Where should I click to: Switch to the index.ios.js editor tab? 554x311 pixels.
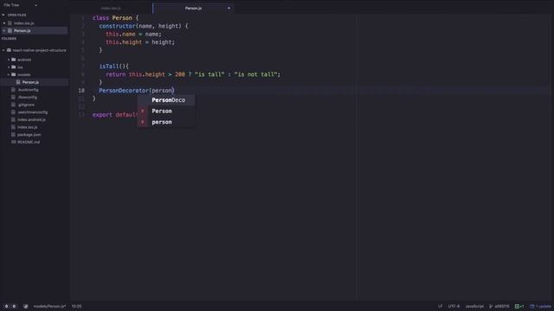[111, 8]
